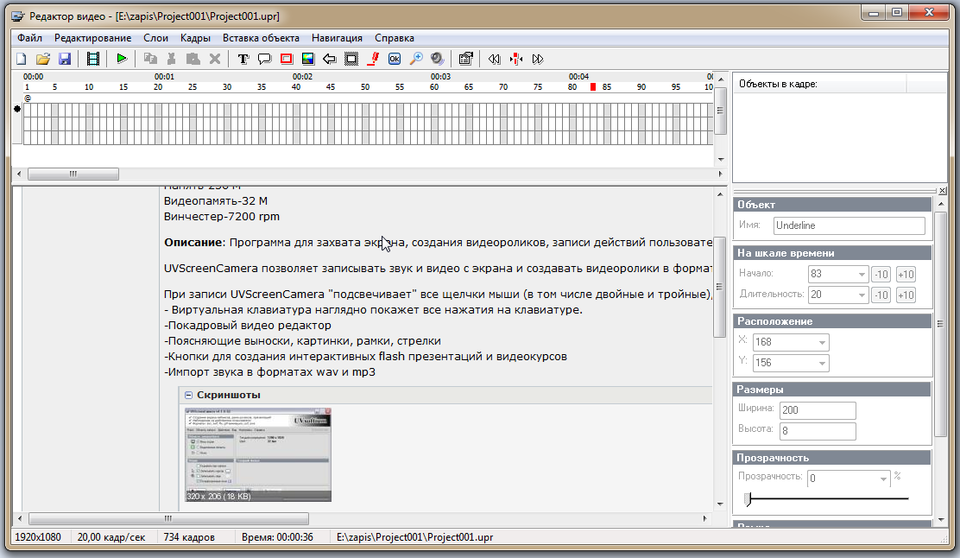Image resolution: width=960 pixels, height=558 pixels.
Task: Open the Вставка объекта menu
Action: [x=261, y=38]
